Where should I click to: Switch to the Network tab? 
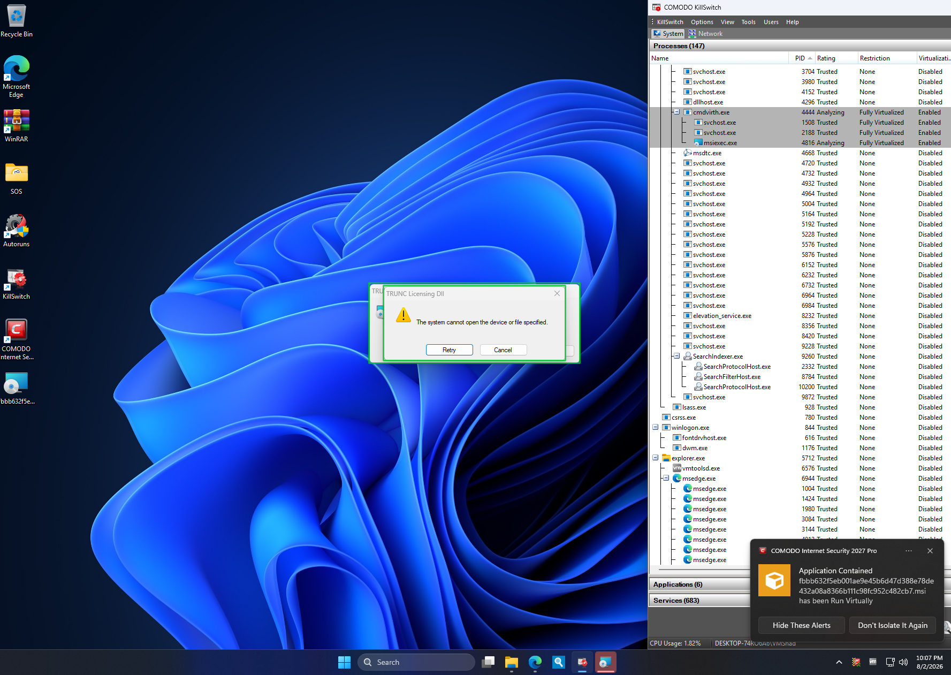pyautogui.click(x=705, y=34)
